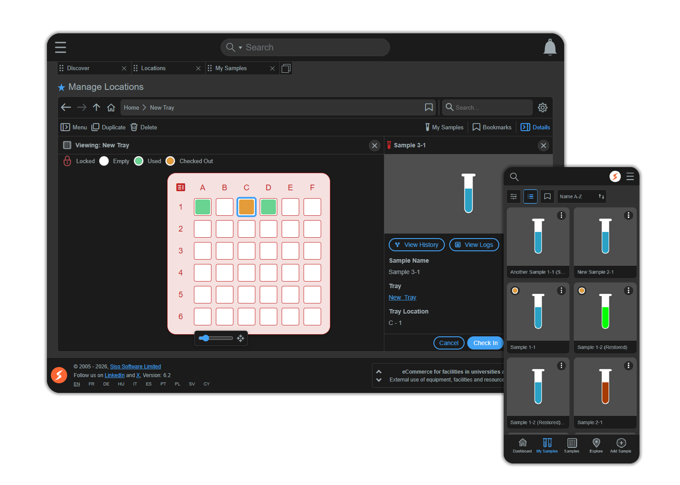Click the Delete trash icon
The height and width of the screenshot is (485, 680).
coord(134,127)
